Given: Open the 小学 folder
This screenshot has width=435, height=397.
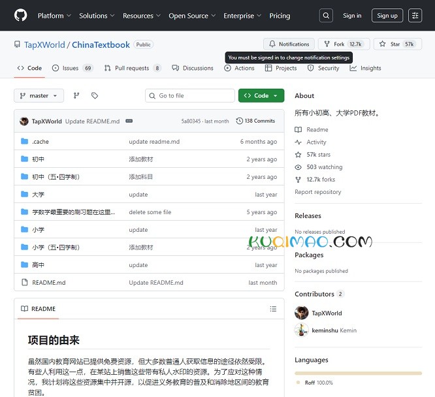Looking at the screenshot, I should coord(38,230).
